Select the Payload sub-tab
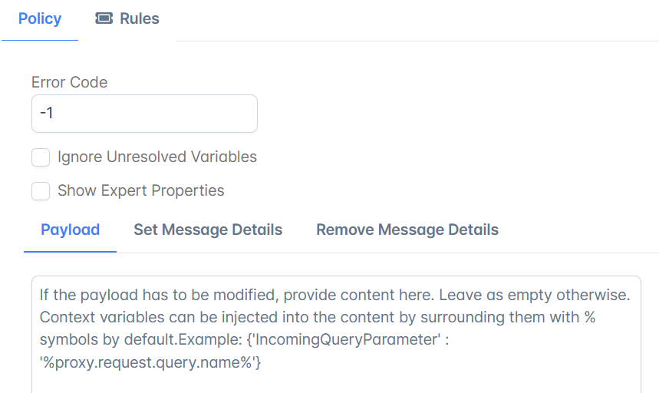 click(70, 230)
